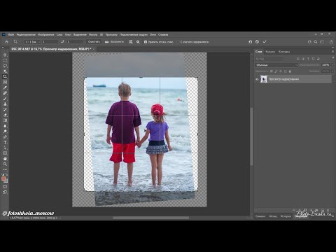Select the Clone Stamp tool
The image size is (336, 252).
tap(5, 104)
